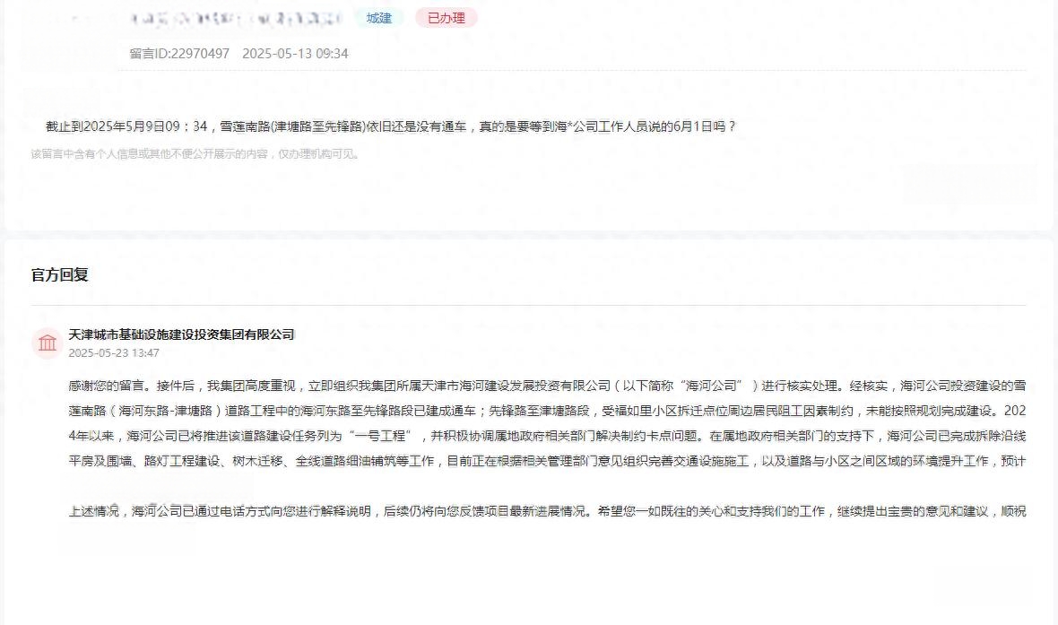The image size is (1058, 625).
Task: Click the reply line starting 莲南路（海河东路-津塘路）
Action: 547,411
